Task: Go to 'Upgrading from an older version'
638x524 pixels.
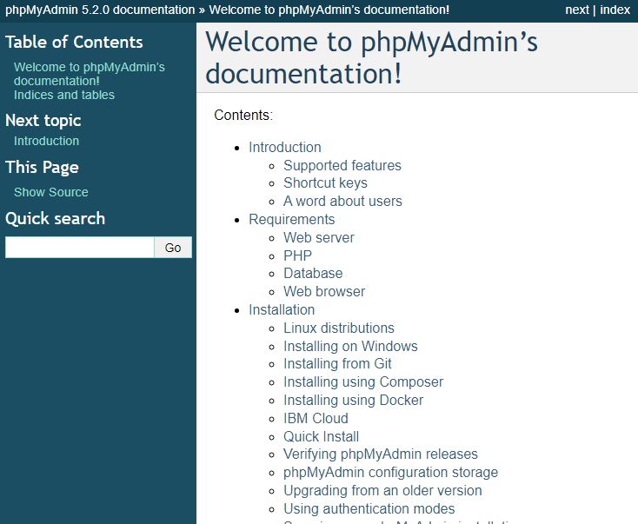Action: [x=382, y=490]
